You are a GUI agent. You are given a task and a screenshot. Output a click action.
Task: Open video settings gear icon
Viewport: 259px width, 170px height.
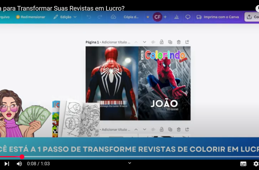pyautogui.click(x=256, y=164)
